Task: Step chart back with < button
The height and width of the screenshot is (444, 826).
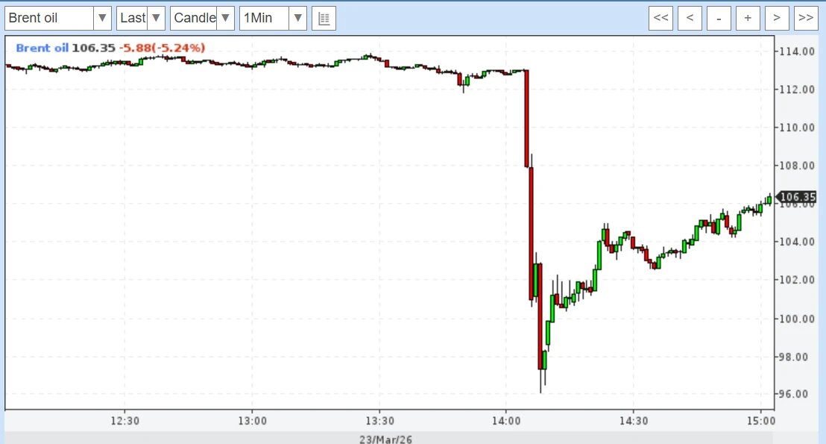Action: [x=690, y=19]
